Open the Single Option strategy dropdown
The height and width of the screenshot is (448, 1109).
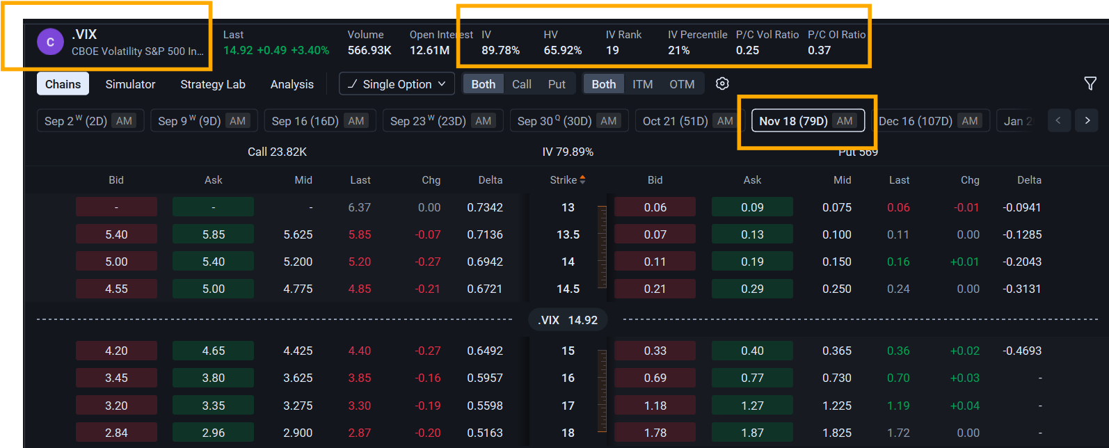click(397, 84)
